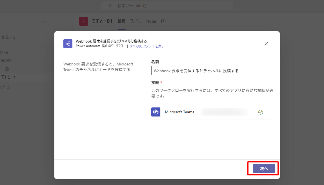The height and width of the screenshot is (185, 324).
Task: Open the Microsoft Teams connection options menu
Action: click(x=268, y=112)
